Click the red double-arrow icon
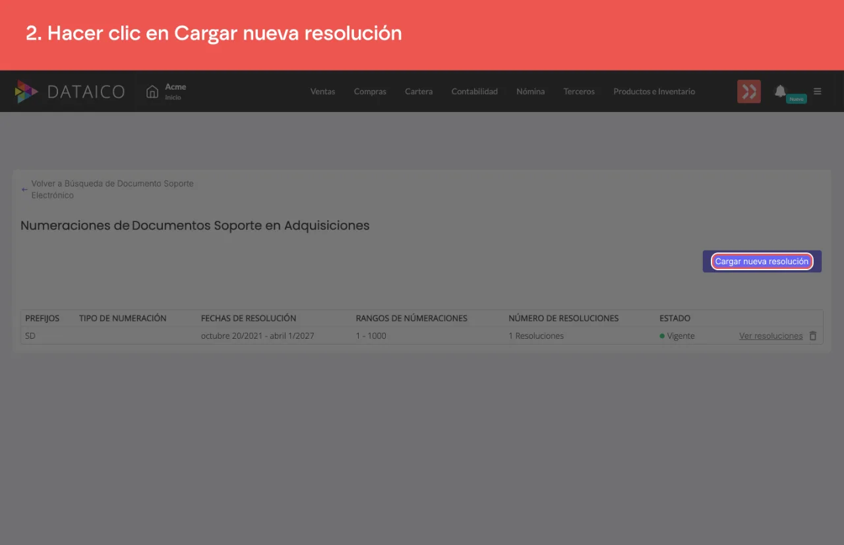The height and width of the screenshot is (545, 844). (x=749, y=92)
